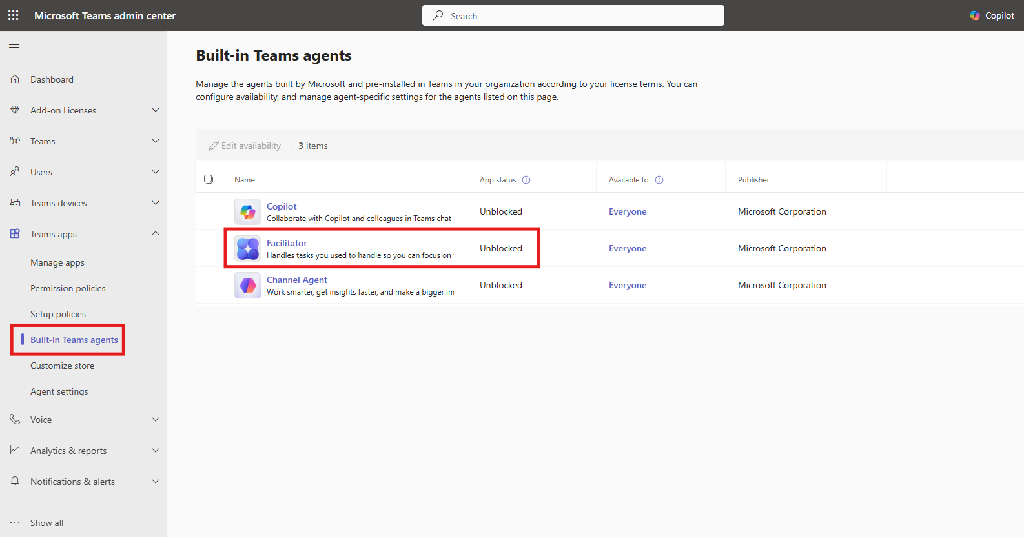The image size is (1024, 537).
Task: Click Show all in sidebar
Action: 46,523
